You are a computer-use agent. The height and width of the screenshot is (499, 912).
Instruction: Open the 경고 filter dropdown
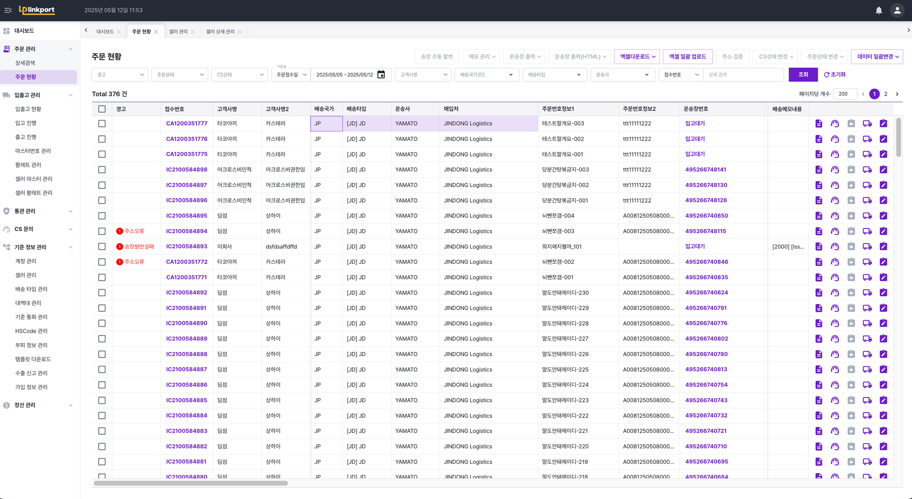120,74
